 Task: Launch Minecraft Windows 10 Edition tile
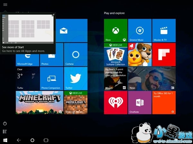pos(76,103)
